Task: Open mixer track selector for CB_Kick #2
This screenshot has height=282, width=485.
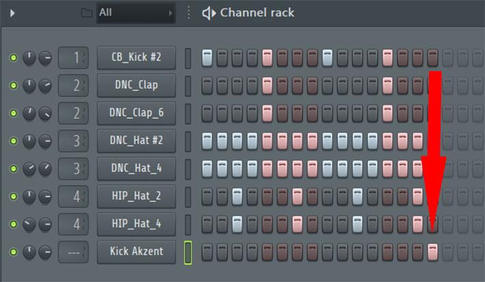Action: click(x=73, y=58)
